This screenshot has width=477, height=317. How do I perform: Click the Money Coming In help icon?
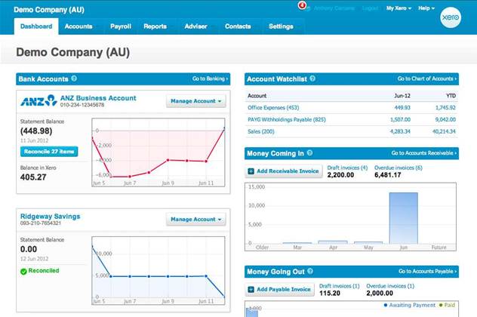(x=310, y=153)
